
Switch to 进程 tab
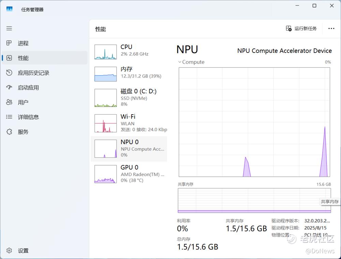point(44,43)
